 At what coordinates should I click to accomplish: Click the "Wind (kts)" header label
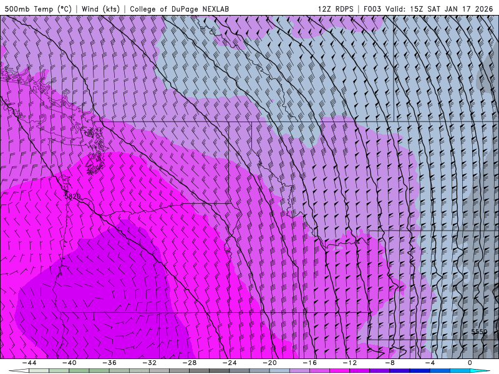[100, 9]
